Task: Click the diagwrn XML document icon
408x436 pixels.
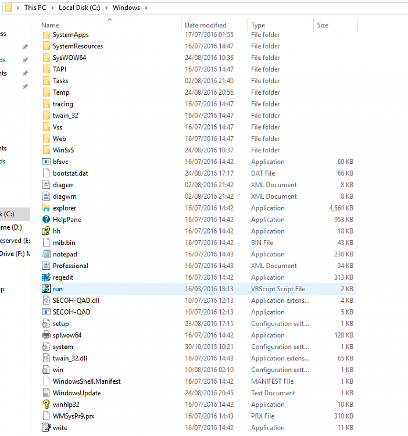Action: [46, 196]
